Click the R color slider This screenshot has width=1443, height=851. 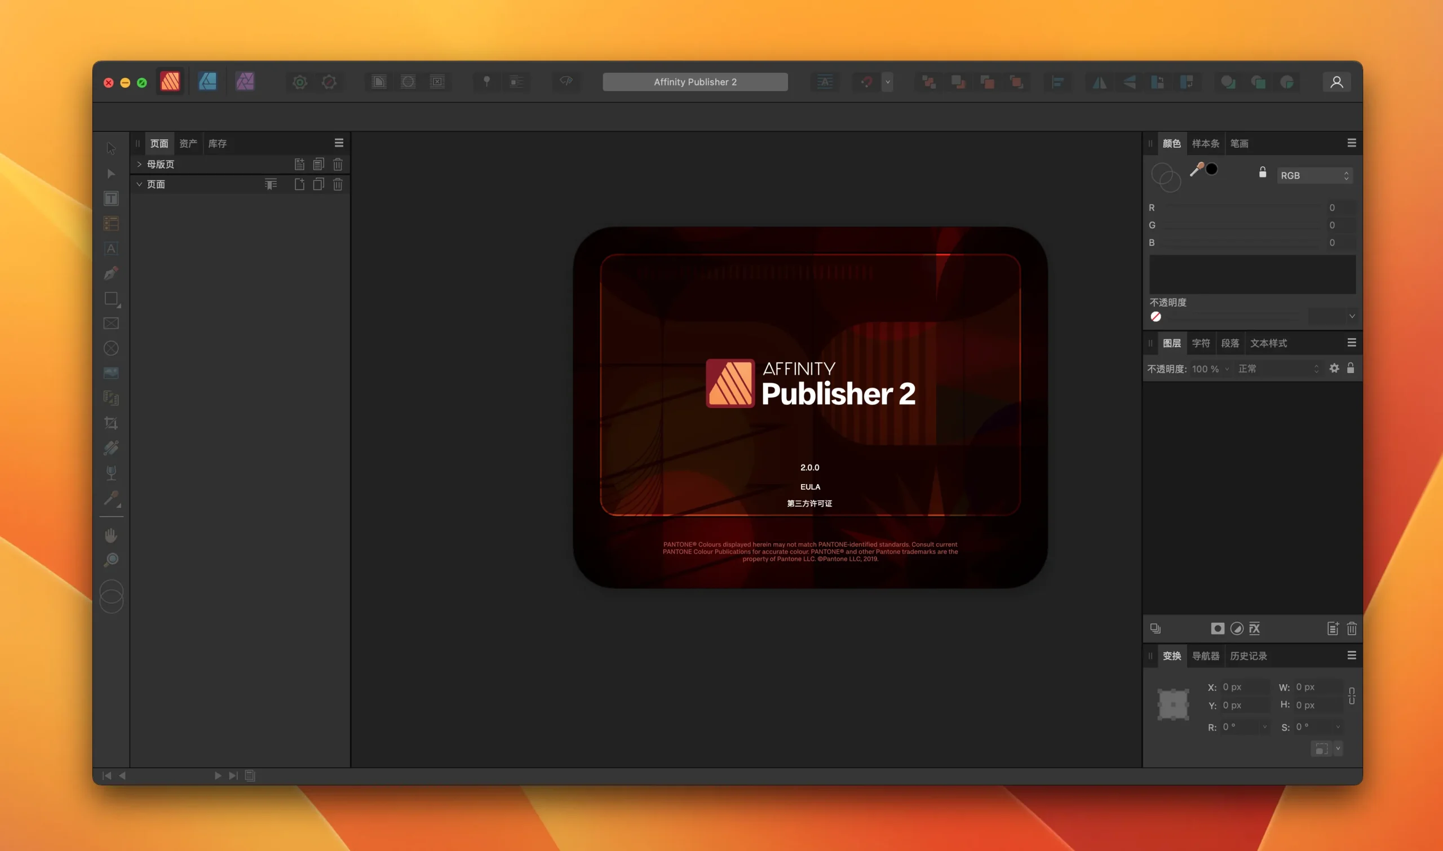point(1241,207)
